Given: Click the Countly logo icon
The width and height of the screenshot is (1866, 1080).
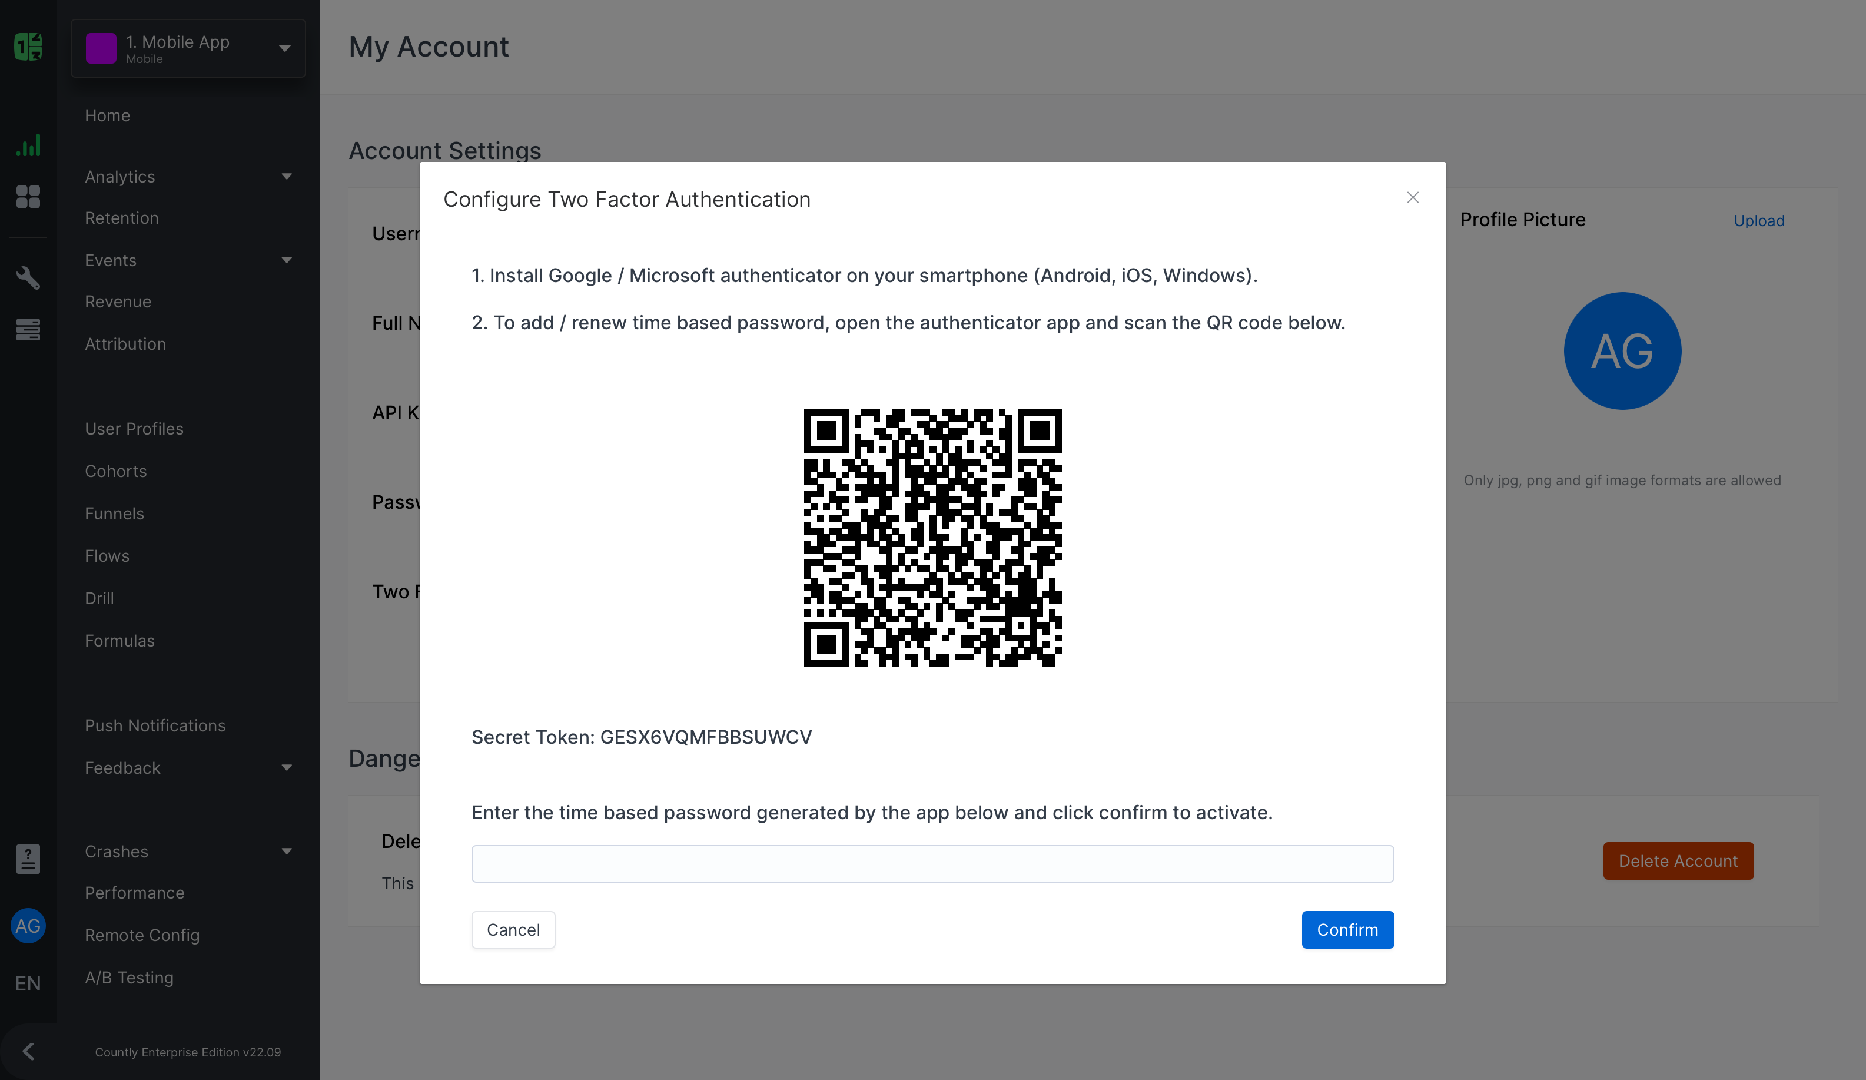Looking at the screenshot, I should coord(28,47).
